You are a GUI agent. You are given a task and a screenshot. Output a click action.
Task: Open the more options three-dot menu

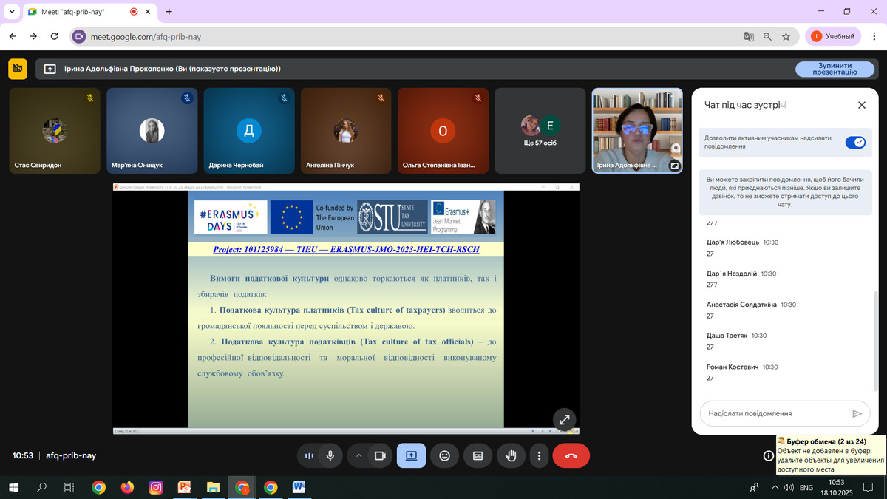[x=540, y=456]
